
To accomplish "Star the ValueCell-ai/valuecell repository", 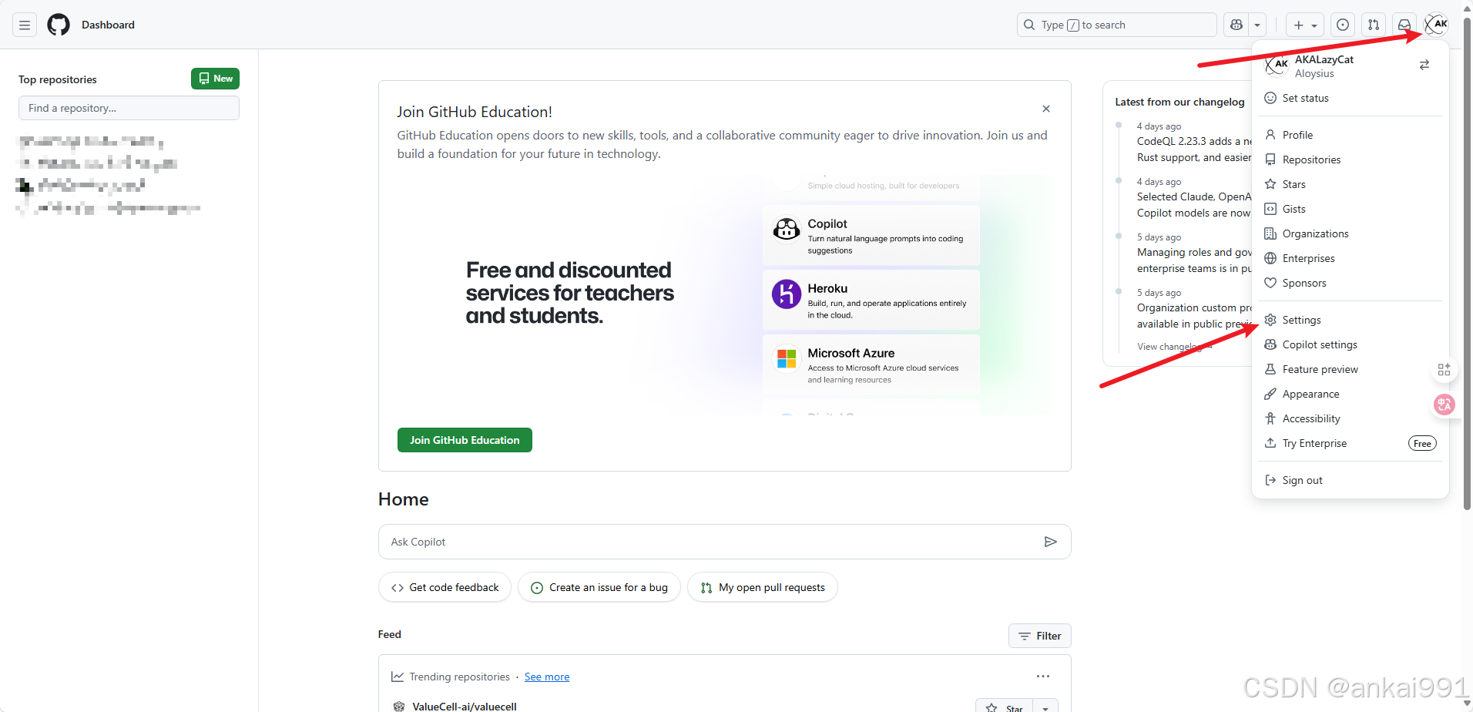I will 1004,707.
